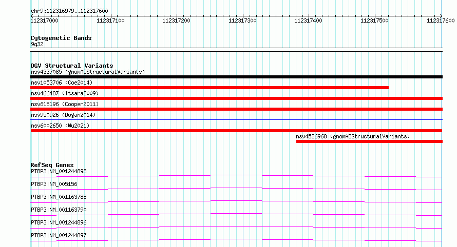Select the nsv1053706 (Coe2014) label
The image size is (457, 247).
pyautogui.click(x=62, y=83)
